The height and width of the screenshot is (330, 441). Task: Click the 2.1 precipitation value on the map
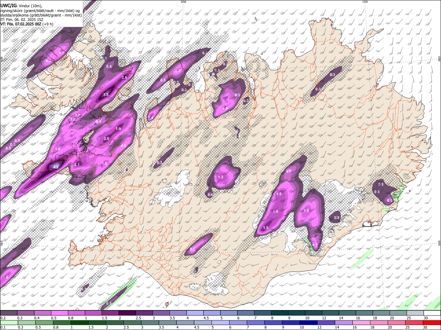click(x=77, y=165)
